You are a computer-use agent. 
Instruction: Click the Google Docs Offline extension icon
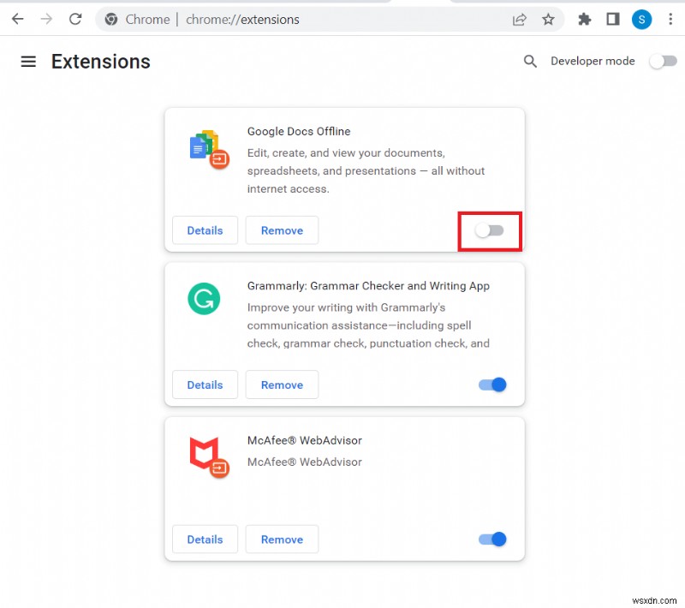click(205, 147)
